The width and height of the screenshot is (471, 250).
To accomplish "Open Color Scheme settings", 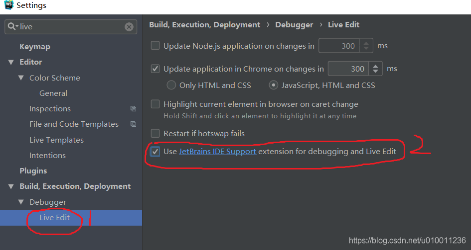I will click(55, 78).
